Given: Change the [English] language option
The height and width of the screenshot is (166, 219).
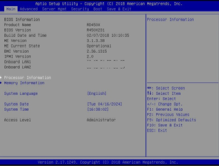Looking at the screenshot, I should coord(97,93).
